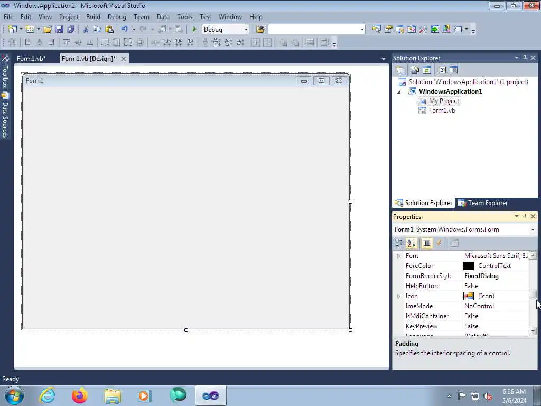Click the Open File folder icon
The width and height of the screenshot is (541, 406).
click(47, 30)
